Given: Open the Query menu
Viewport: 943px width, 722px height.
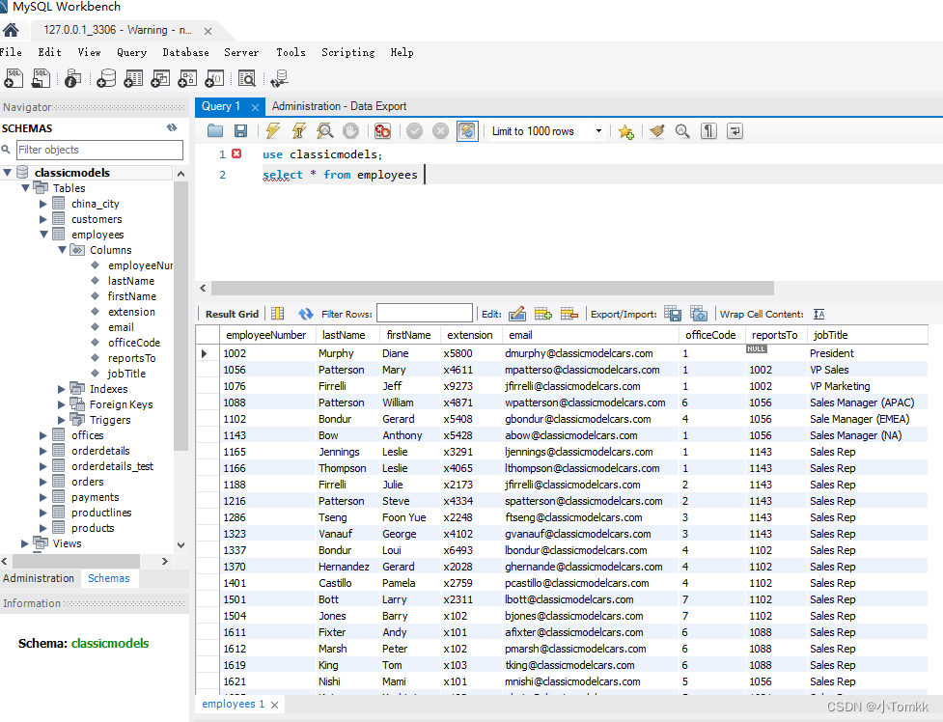Looking at the screenshot, I should [x=131, y=52].
